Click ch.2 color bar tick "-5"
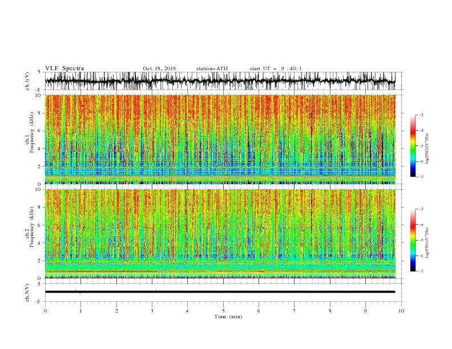Screen dimensions: 452x349 click(x=421, y=240)
